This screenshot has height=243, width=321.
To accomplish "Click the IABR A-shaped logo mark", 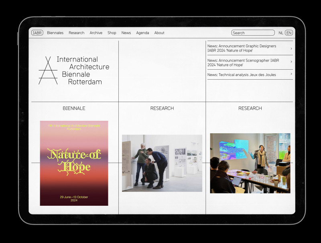I will (x=48, y=70).
